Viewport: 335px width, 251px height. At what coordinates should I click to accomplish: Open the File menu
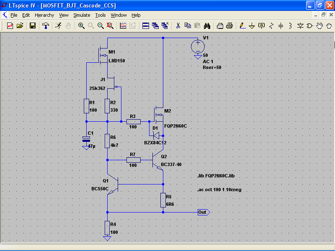[14, 15]
